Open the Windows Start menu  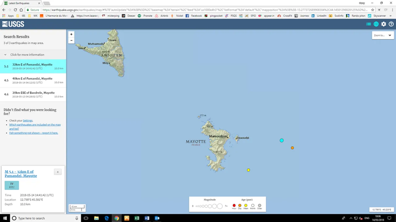(5, 218)
